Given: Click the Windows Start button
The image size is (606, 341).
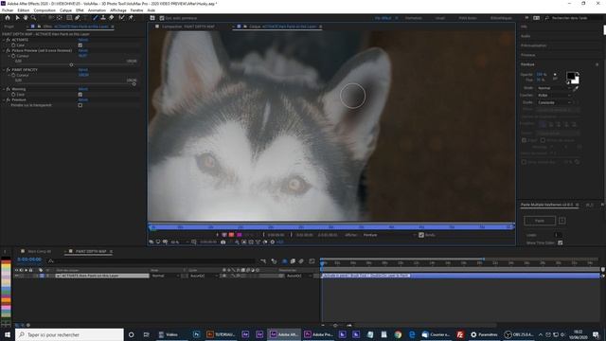Looking at the screenshot, I should pos(8,334).
